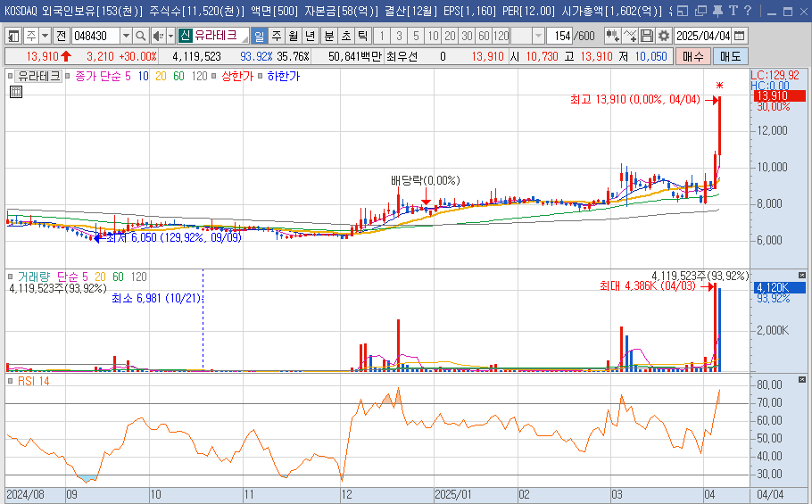812x504 pixels.
Task: Click the 최저 6,050 low price annotation
Action: [173, 238]
